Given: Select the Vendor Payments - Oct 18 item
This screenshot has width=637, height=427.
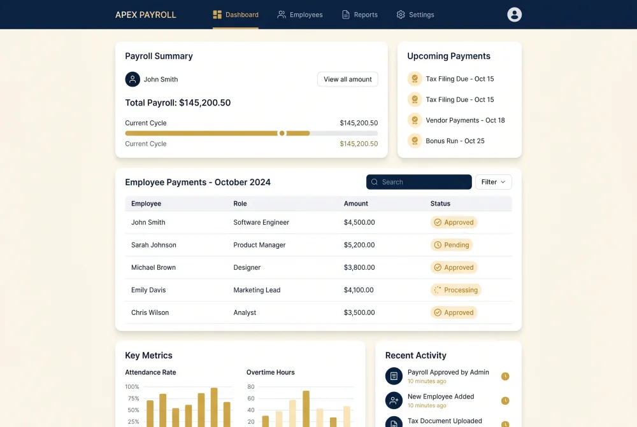Looking at the screenshot, I should tap(456, 120).
